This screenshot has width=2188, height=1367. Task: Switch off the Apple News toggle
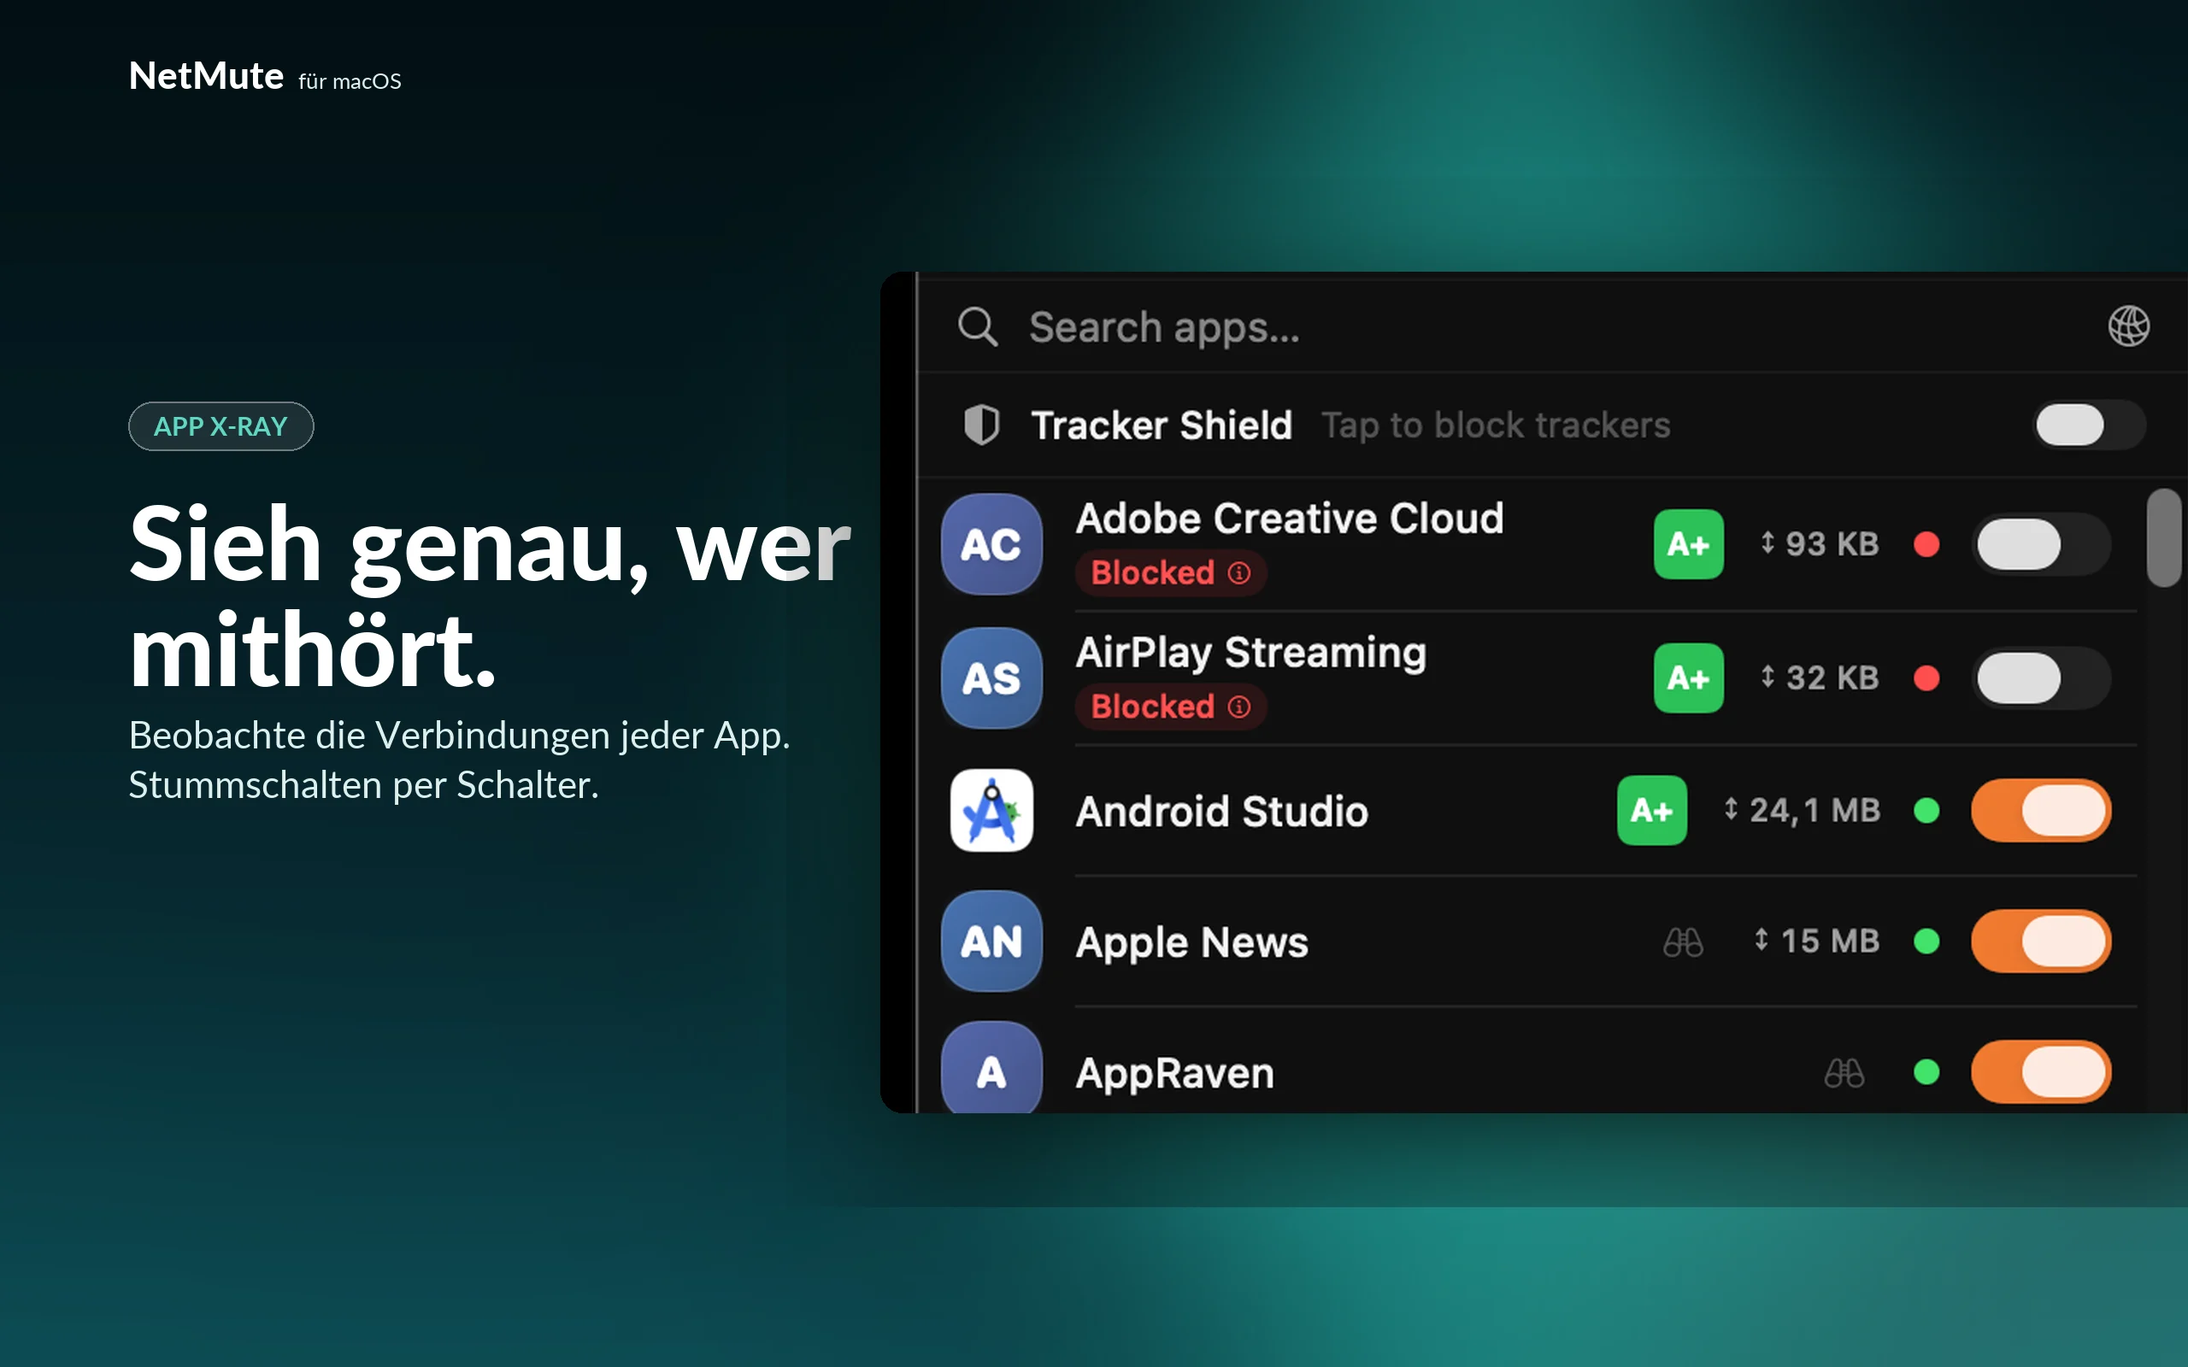[2042, 942]
